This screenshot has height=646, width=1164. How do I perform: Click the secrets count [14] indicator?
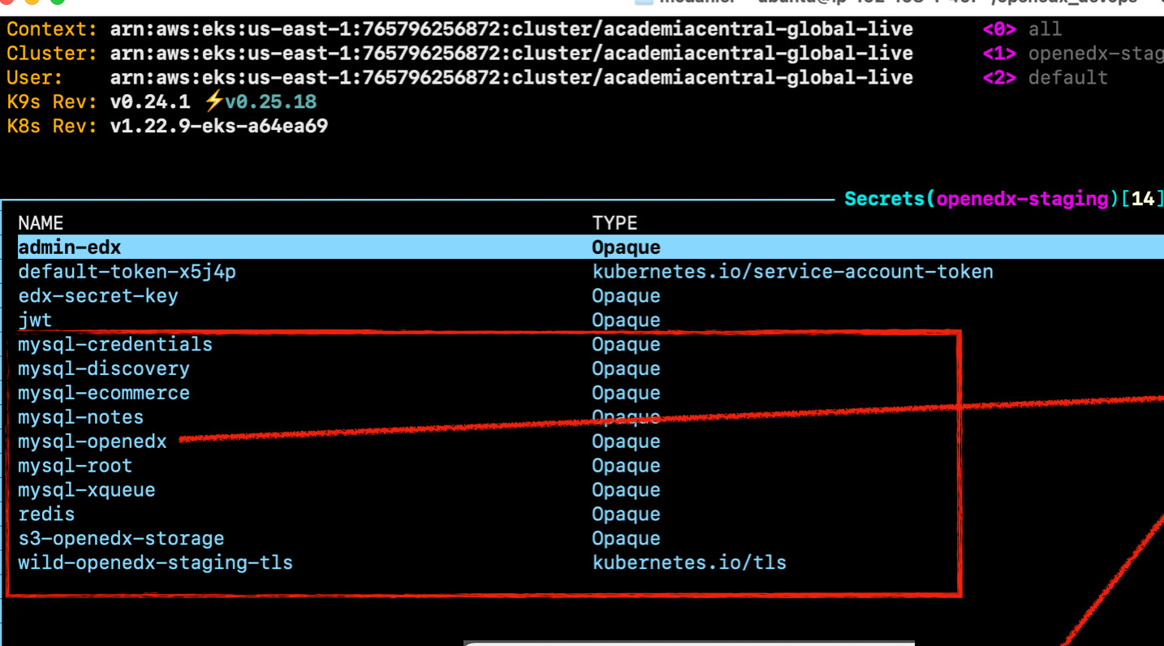click(1141, 199)
